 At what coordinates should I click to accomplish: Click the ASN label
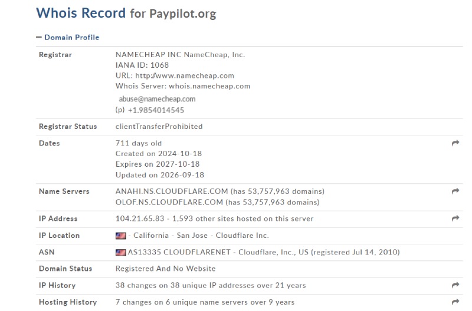[47, 252]
